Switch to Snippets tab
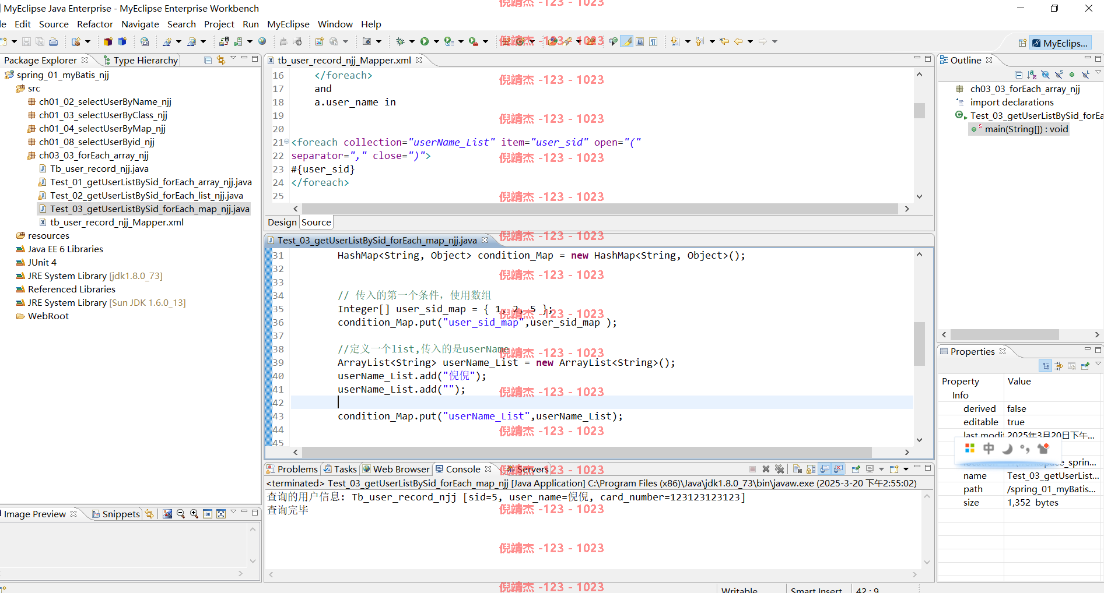The width and height of the screenshot is (1104, 593). point(116,514)
